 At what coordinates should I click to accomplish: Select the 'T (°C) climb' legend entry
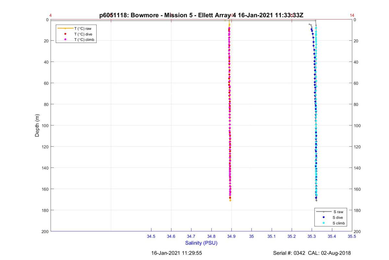[x=76, y=39]
